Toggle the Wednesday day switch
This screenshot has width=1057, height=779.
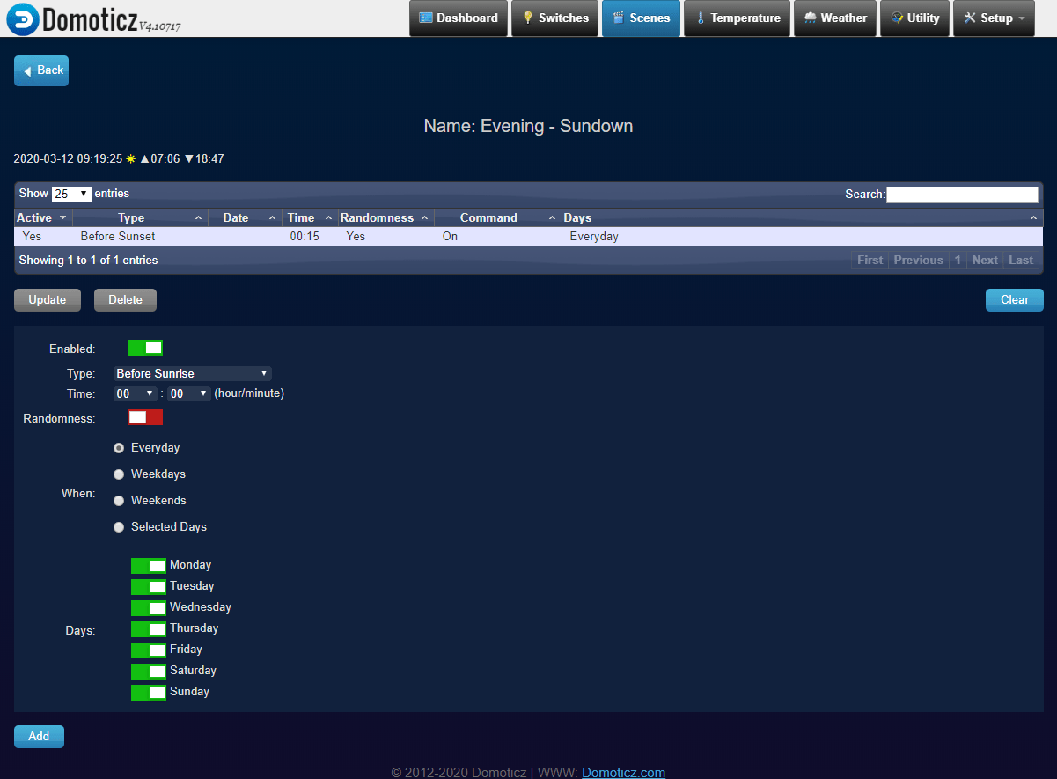tap(148, 607)
